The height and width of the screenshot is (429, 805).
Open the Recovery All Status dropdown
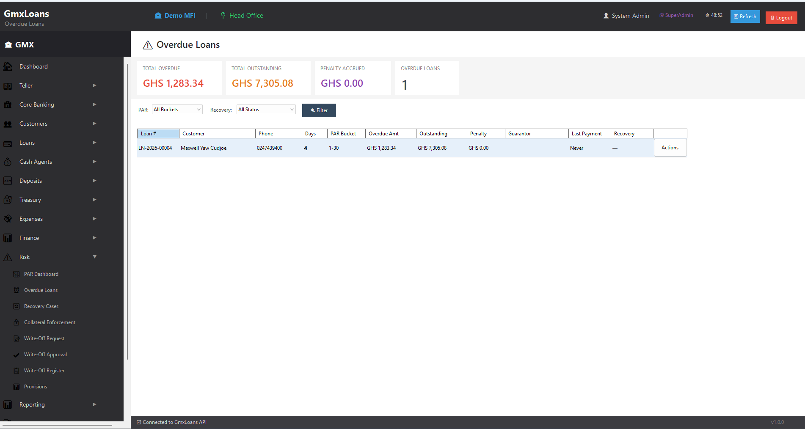(x=266, y=110)
